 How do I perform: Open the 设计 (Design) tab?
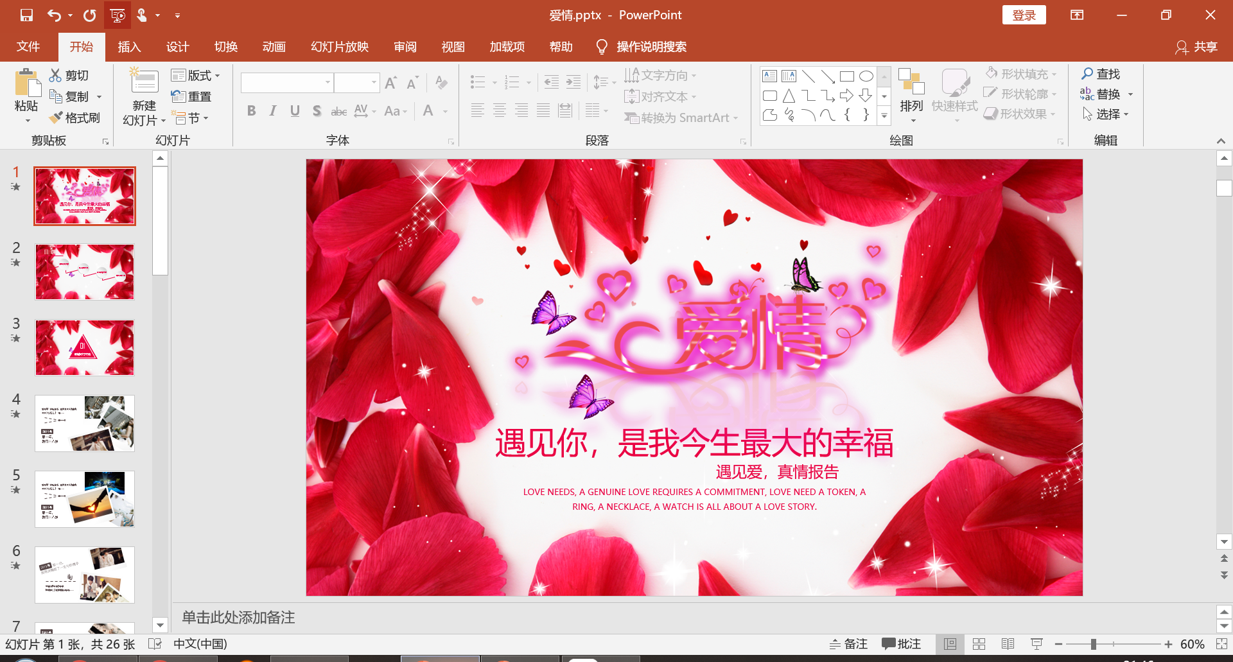pos(177,46)
